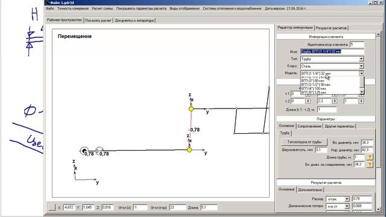Click Вн. диам. на соединениях field
This screenshot has height=217, width=386.
tap(359, 165)
